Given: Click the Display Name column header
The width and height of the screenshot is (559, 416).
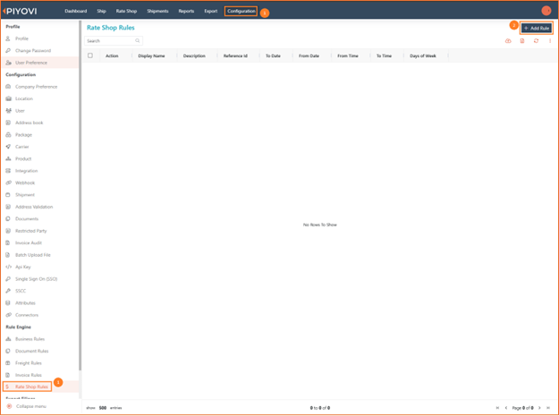Looking at the screenshot, I should pyautogui.click(x=151, y=55).
